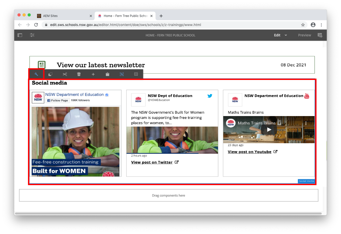This screenshot has height=234, width=341.
Task: Click the paste clipboard icon
Action: [x=107, y=74]
